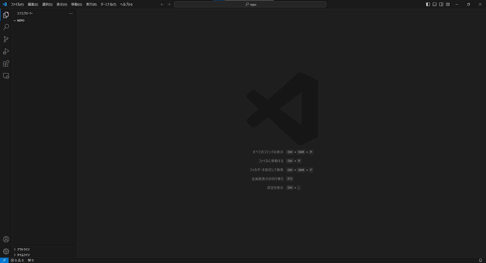This screenshot has width=486, height=263.
Task: Toggle the primary side bar layout button
Action: 428,4
